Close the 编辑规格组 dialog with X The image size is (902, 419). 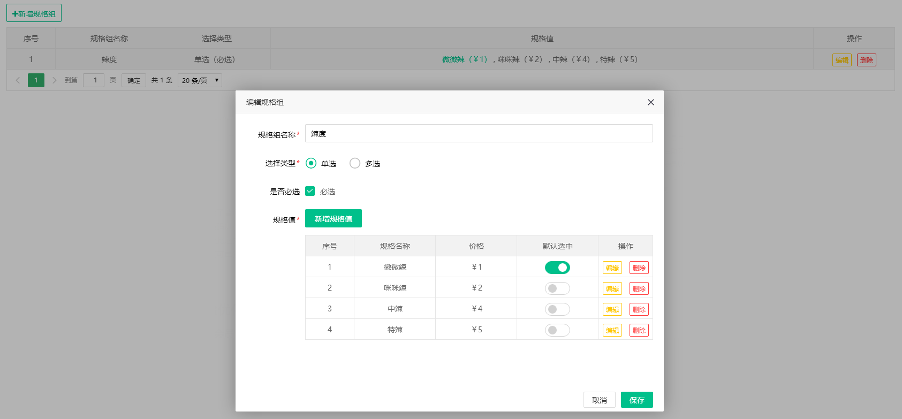coord(650,102)
